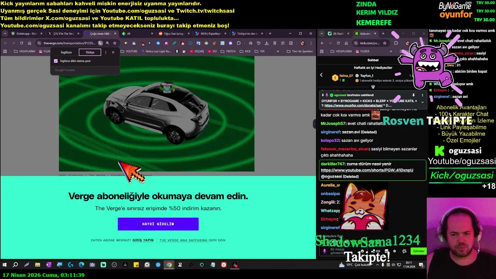Open Tüm Yer İşaretleri folder

[x=300, y=51]
